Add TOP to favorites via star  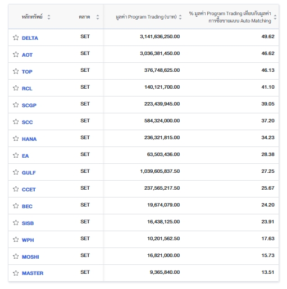pyautogui.click(x=16, y=71)
